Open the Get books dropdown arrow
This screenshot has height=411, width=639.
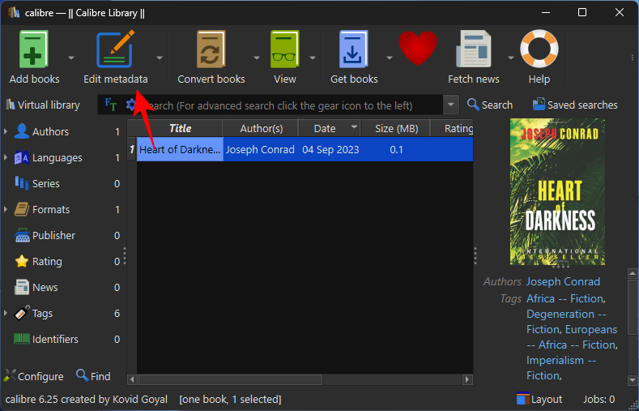point(390,58)
